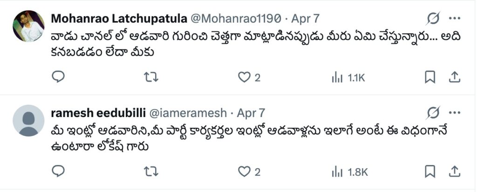Open more options menu on Mohanrao's tweet
The image size is (477, 192).
pos(455,19)
